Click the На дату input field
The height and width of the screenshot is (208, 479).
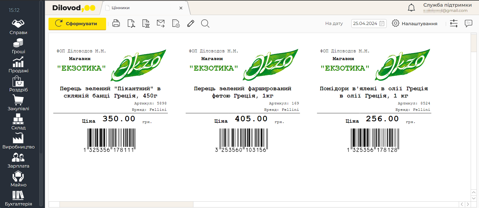pos(365,24)
